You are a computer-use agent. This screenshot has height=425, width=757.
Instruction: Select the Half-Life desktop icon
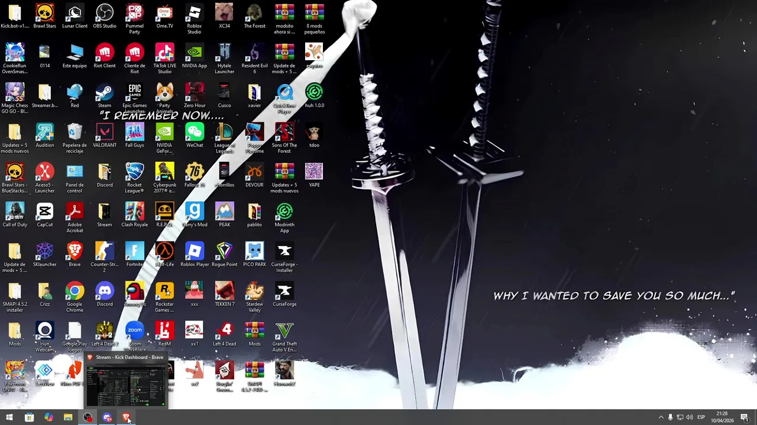click(164, 254)
